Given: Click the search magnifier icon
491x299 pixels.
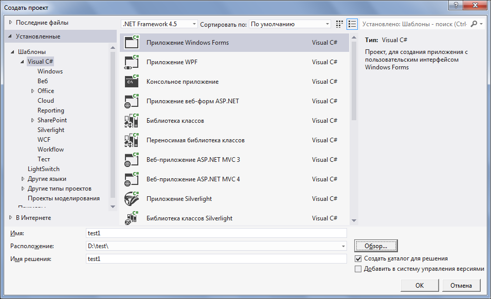Looking at the screenshot, I should point(474,24).
